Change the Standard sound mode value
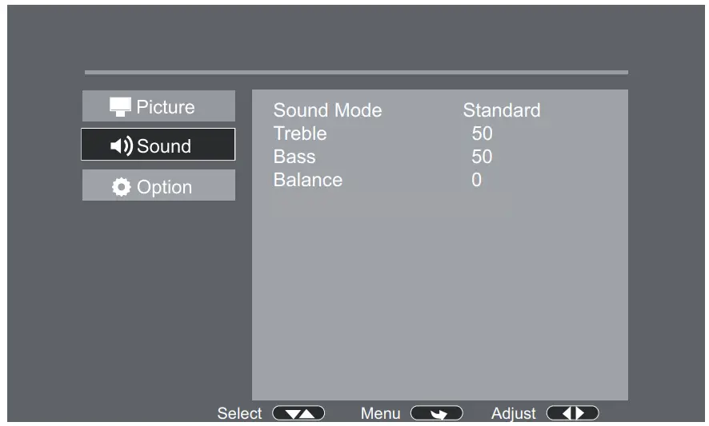 click(x=502, y=110)
